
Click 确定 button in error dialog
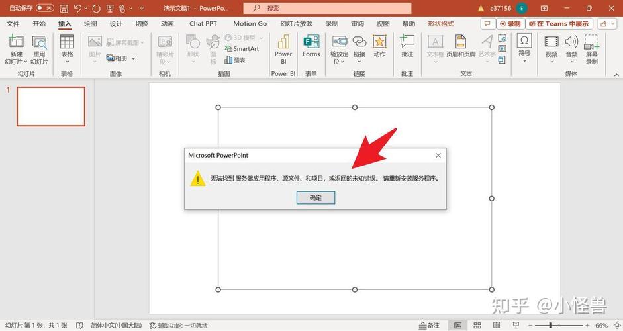click(x=315, y=197)
